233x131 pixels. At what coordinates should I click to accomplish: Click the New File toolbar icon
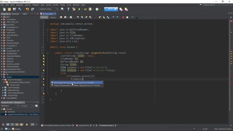click(4, 9)
